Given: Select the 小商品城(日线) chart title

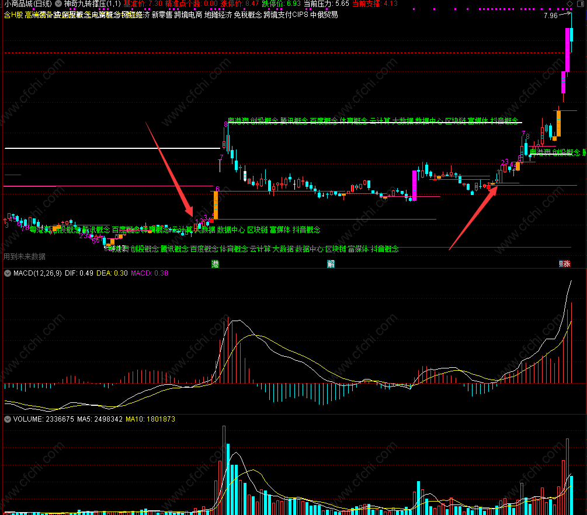Looking at the screenshot, I should (28, 4).
